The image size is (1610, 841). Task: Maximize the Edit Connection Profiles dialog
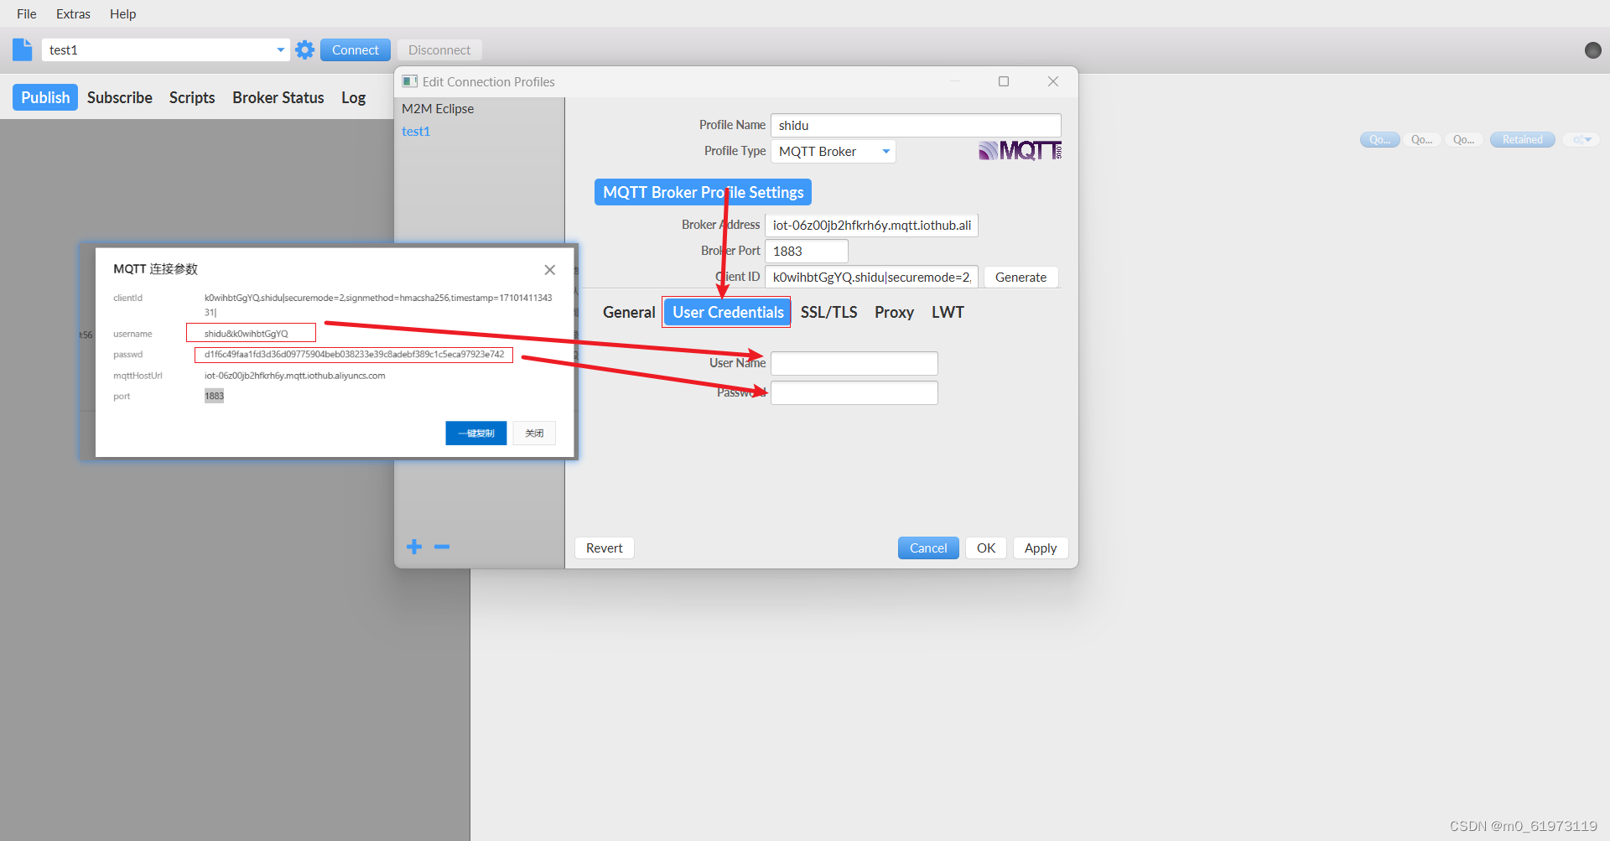point(1004,81)
